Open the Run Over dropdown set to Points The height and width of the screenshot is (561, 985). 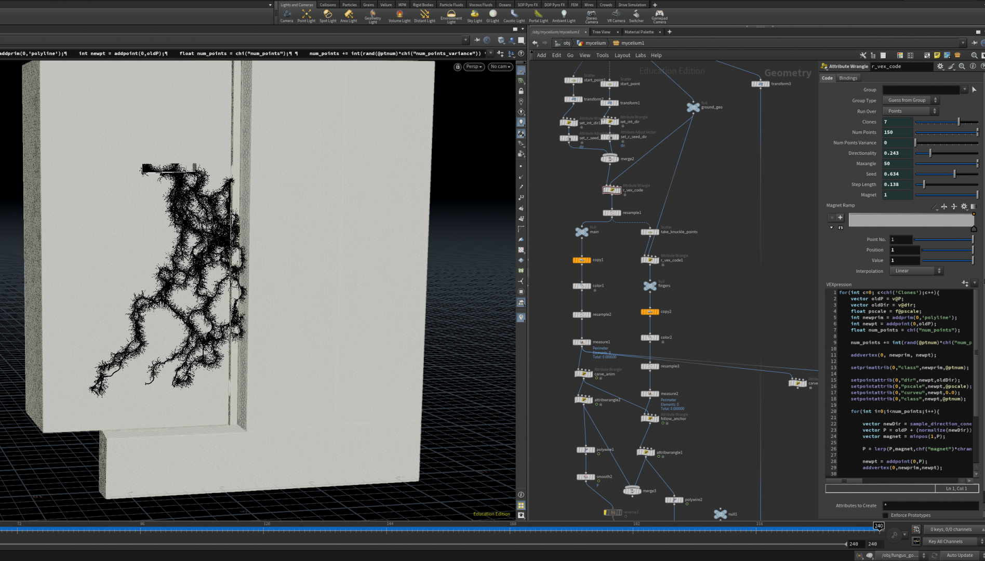point(910,111)
